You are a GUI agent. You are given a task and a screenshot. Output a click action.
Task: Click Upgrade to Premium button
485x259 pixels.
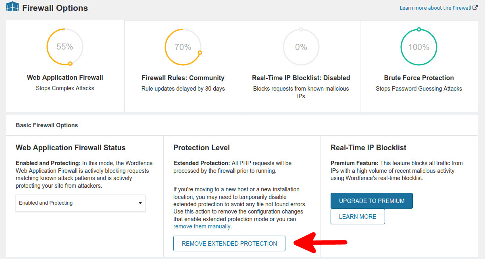(372, 201)
